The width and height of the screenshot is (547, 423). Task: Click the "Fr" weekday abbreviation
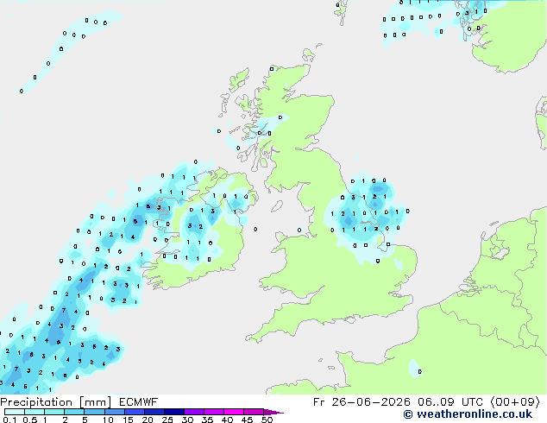coord(318,402)
